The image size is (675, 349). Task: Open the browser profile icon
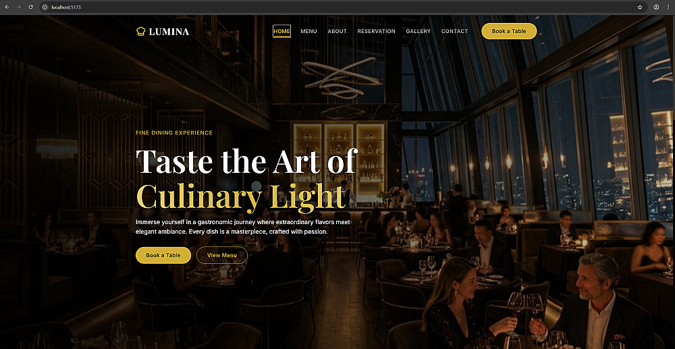click(657, 7)
